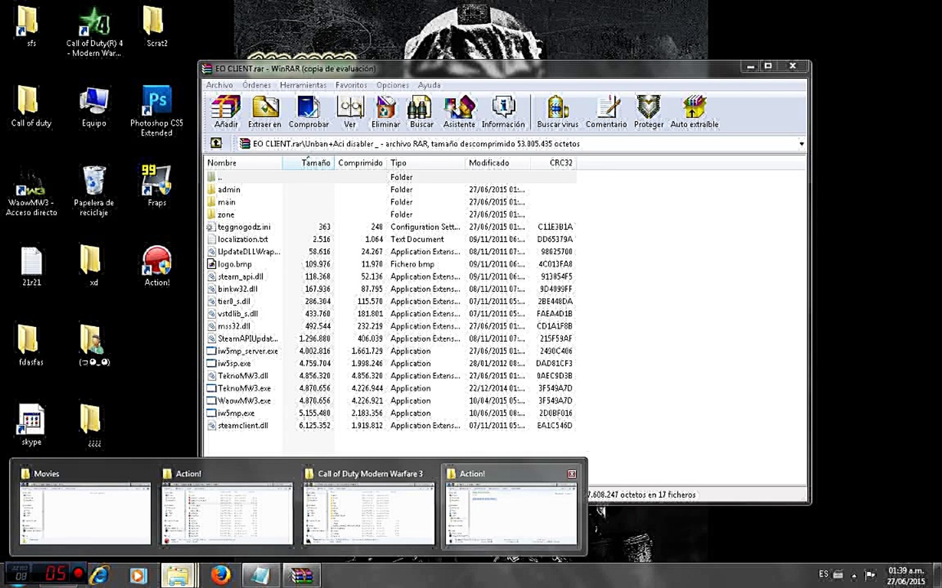Open the Herramientas menu
This screenshot has height=588, width=942.
(x=303, y=85)
